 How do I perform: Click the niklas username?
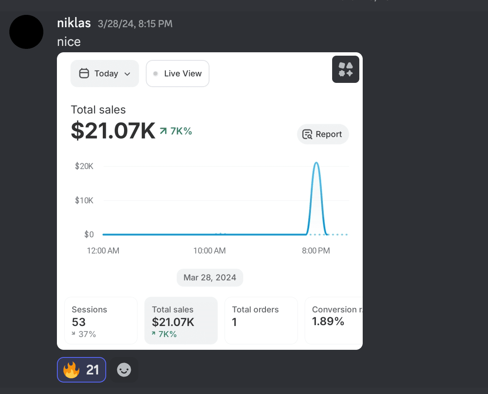[74, 23]
